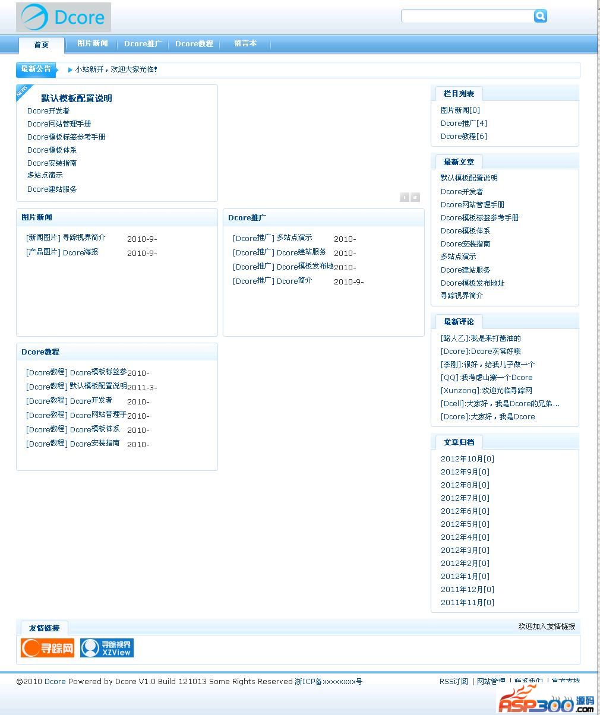
Task: Open category Dcore教程[6] in 栏目列表
Action: (x=464, y=137)
